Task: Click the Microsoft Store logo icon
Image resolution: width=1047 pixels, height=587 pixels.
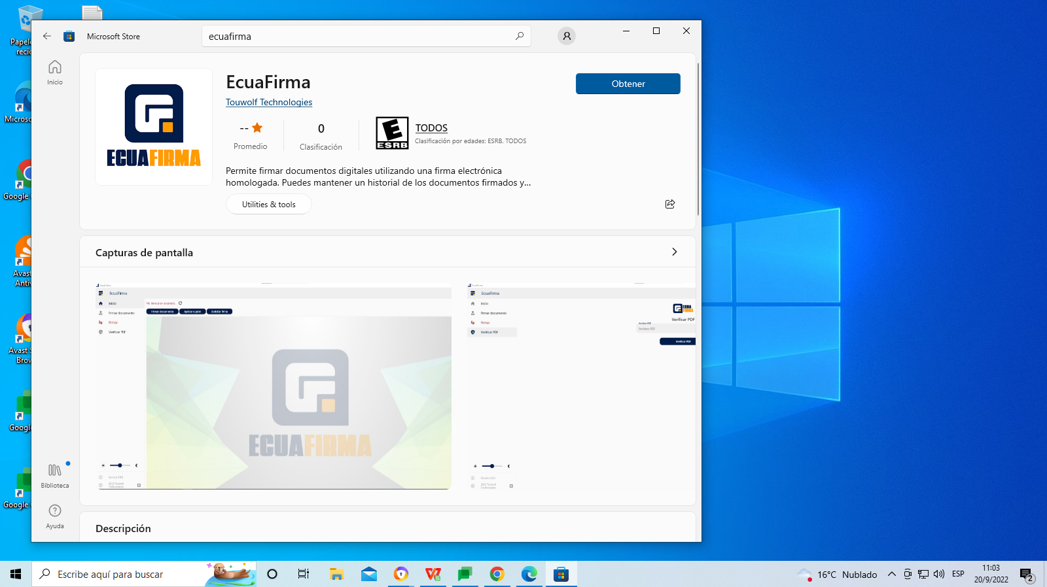Action: pos(69,37)
